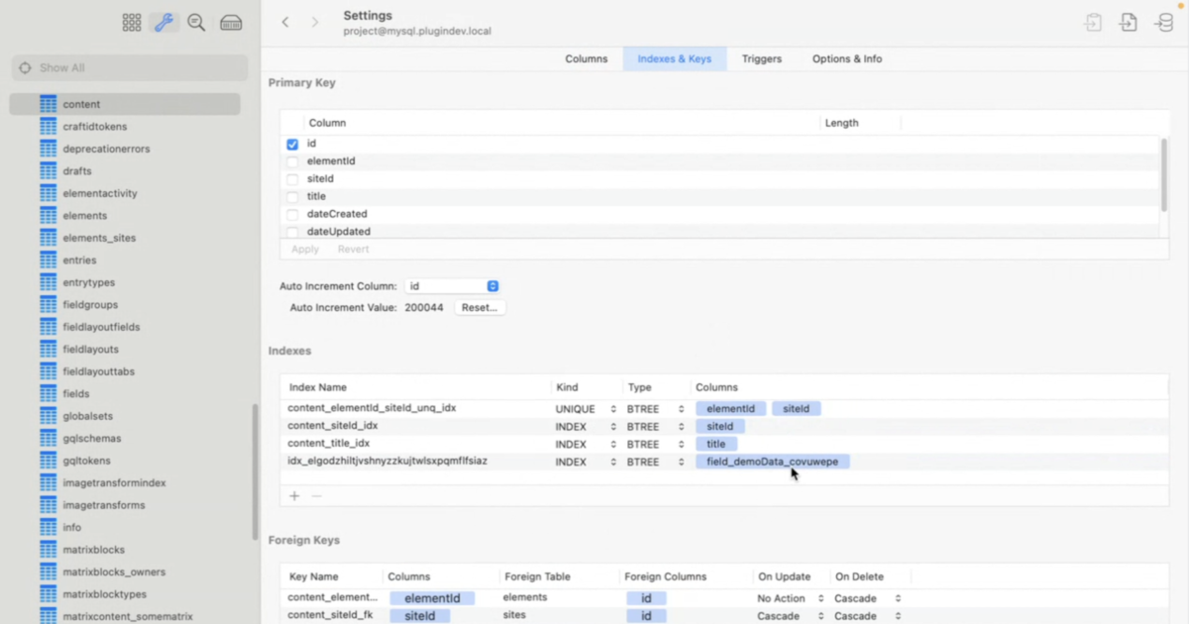Type in the Show All filter field
Screen dimensions: 1189x624
pos(129,66)
